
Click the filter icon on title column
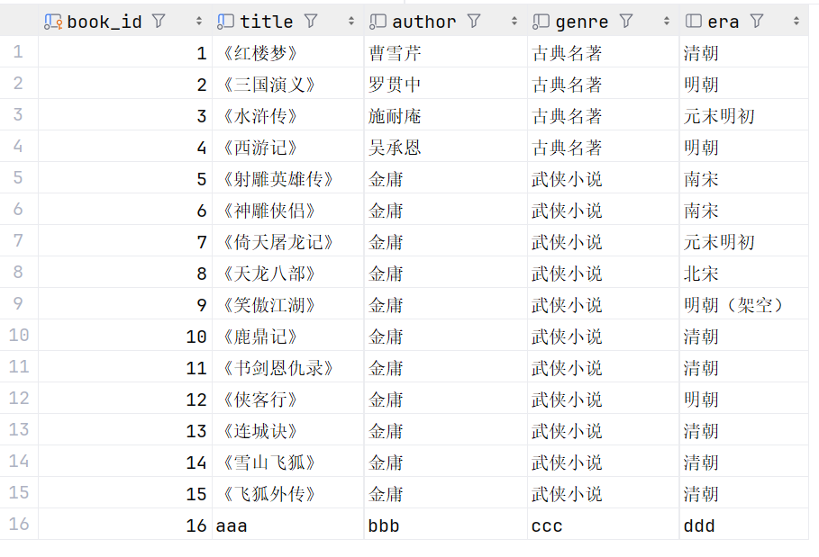point(311,21)
